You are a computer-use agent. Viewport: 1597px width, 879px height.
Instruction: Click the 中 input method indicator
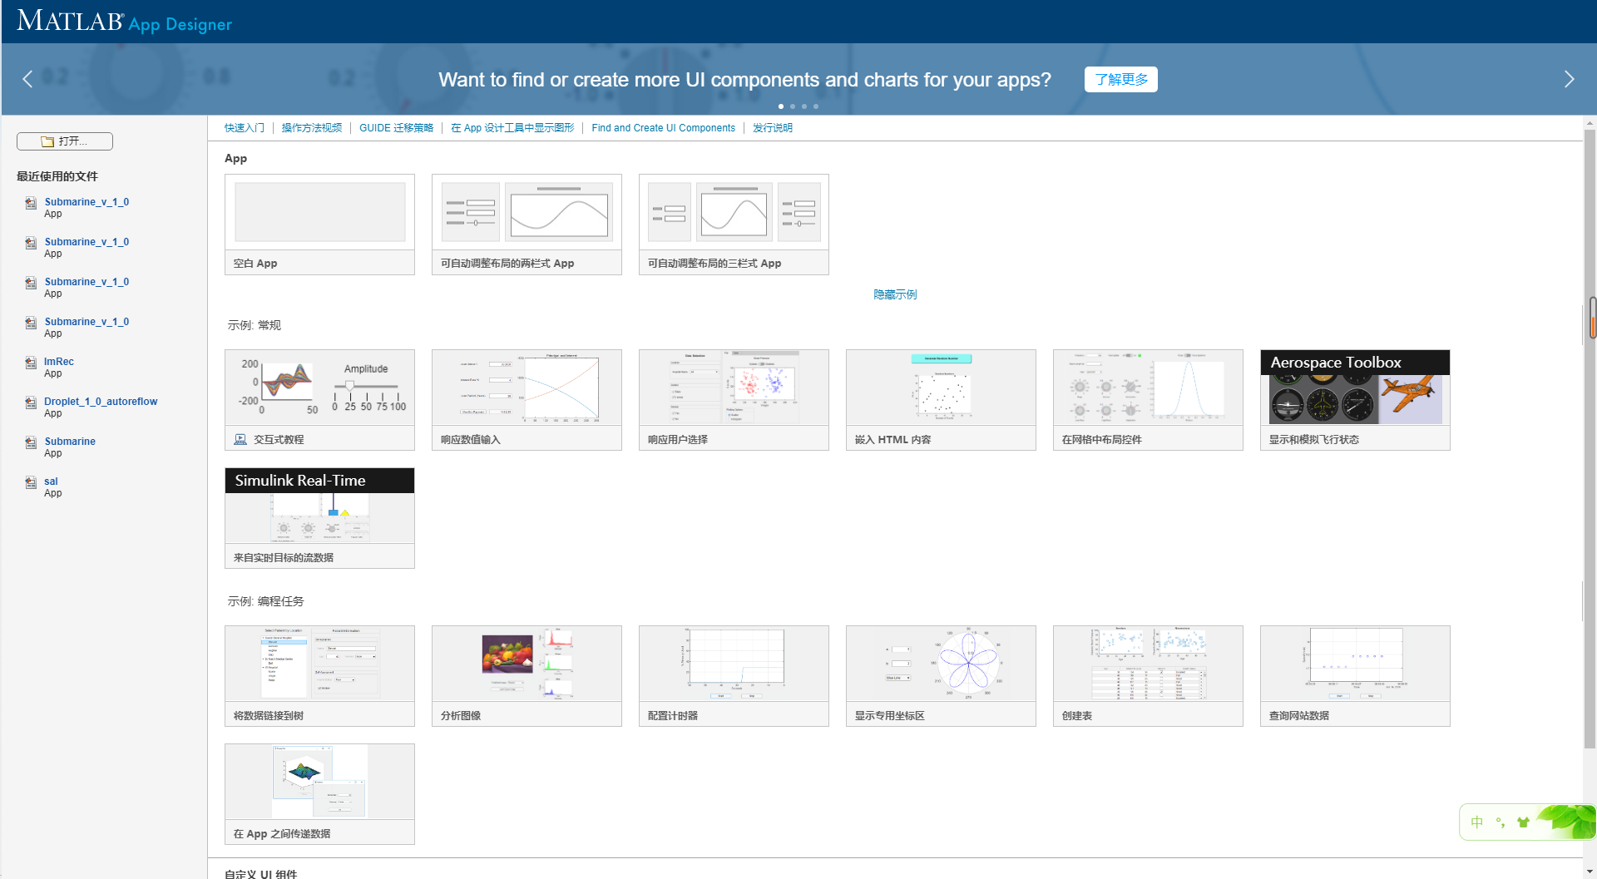[1477, 822]
